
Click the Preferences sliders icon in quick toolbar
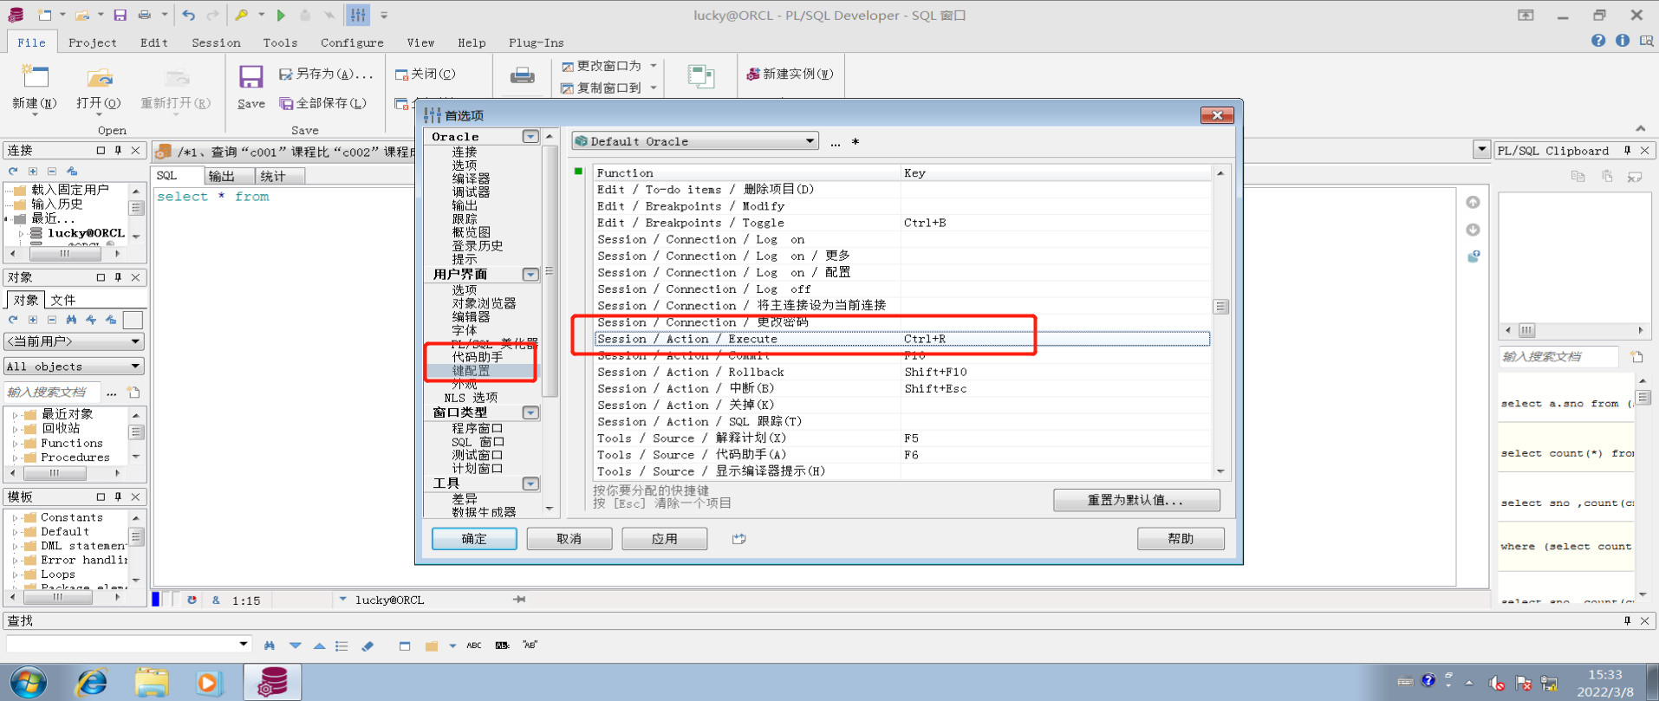tap(358, 15)
